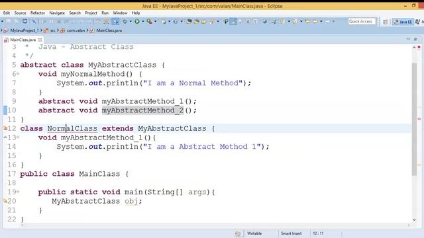Click MyJavaProject_1 in breadcrumb
The image size is (424, 238).
(25, 30)
